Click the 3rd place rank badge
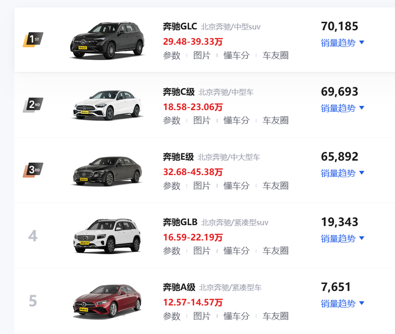Screen dimensions: 395x334 (33, 170)
